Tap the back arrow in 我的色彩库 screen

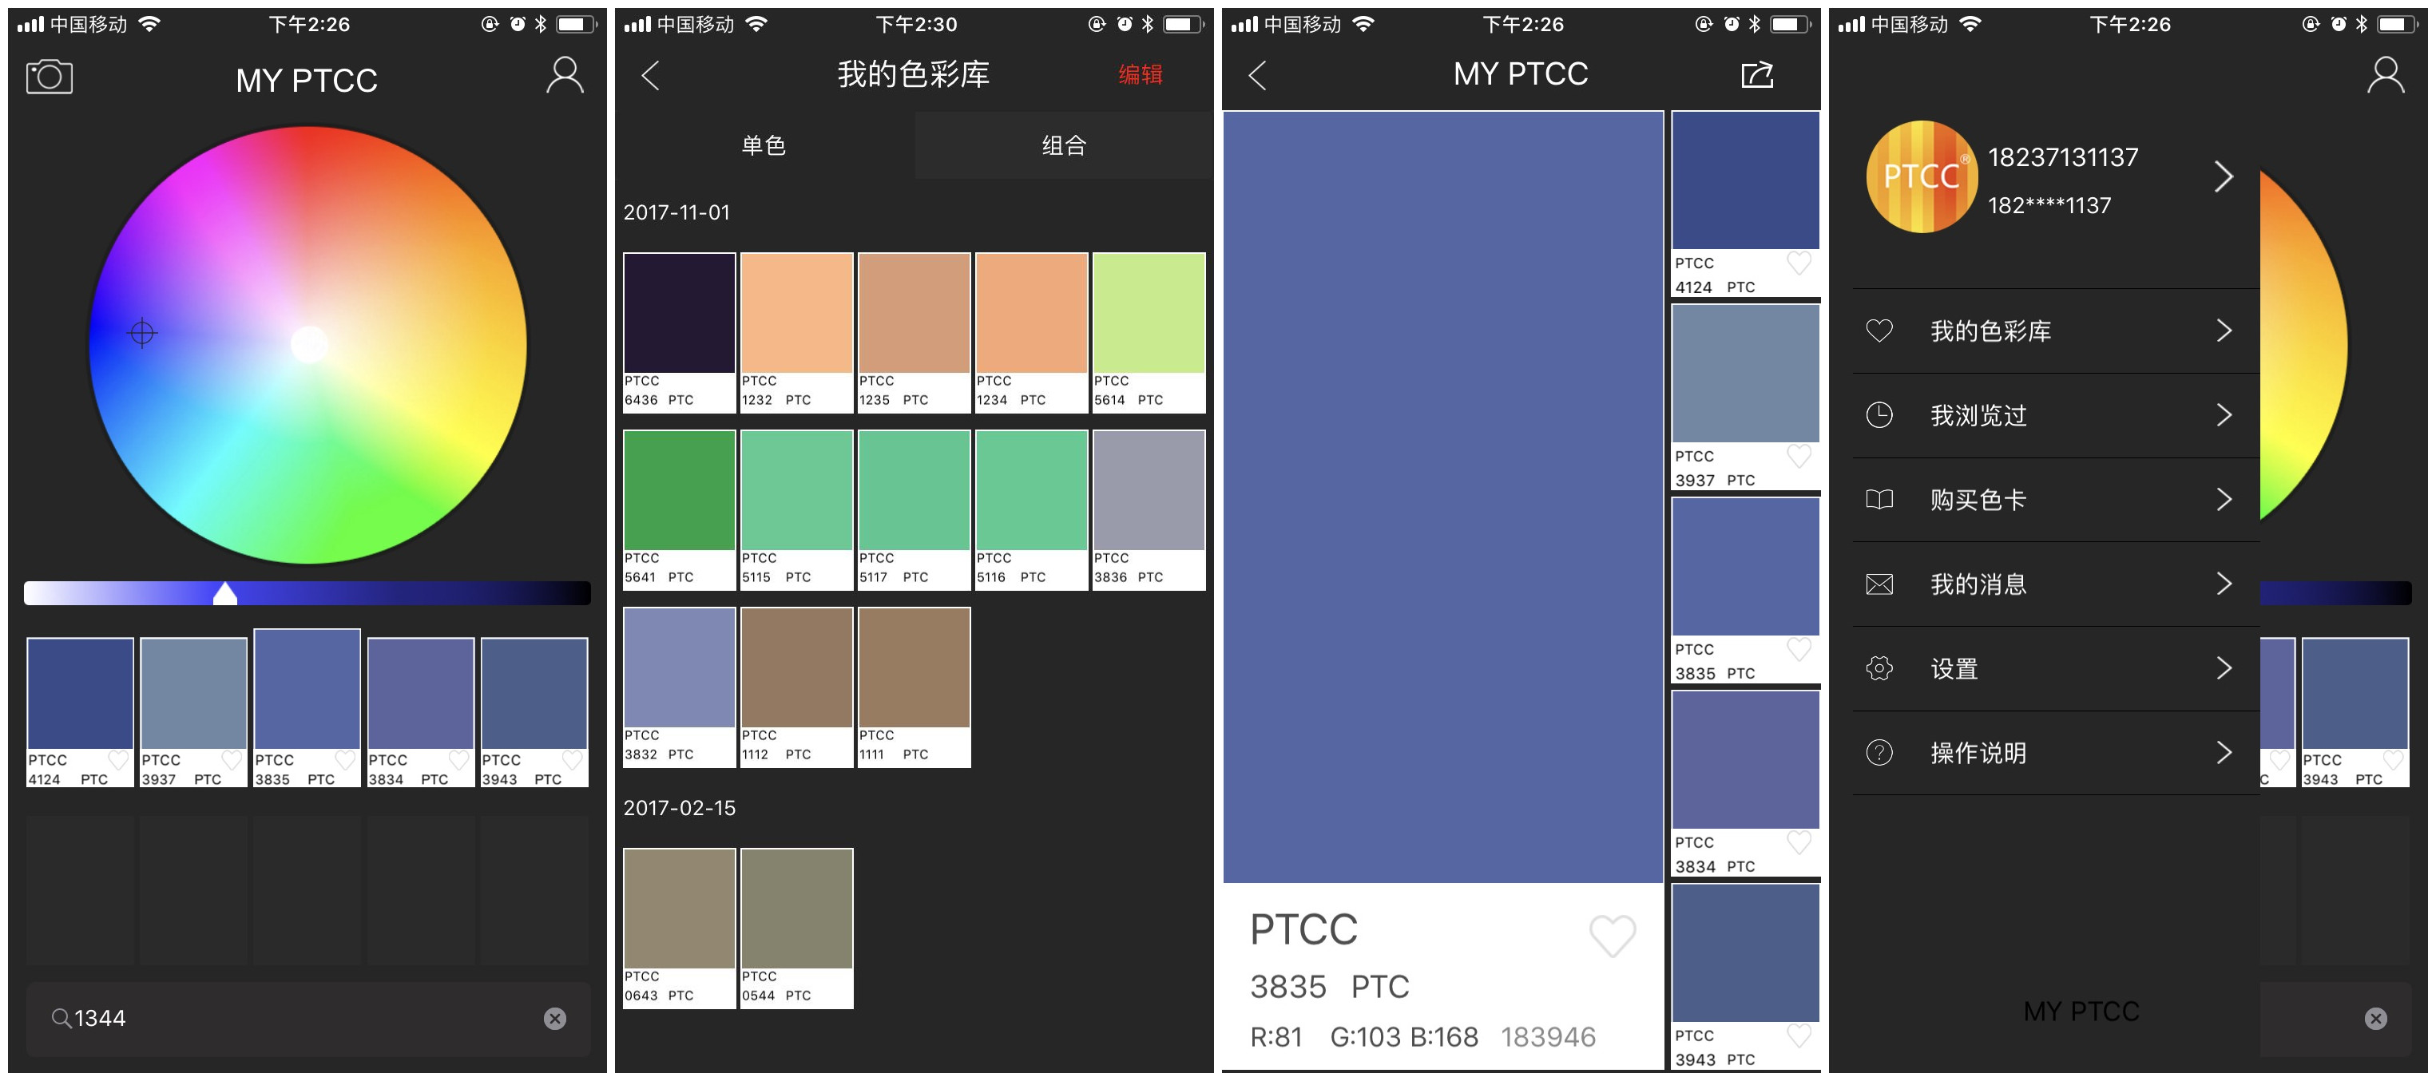tap(649, 75)
